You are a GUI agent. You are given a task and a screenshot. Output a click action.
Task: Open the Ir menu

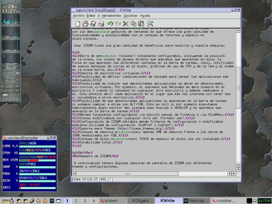[x=99, y=16]
